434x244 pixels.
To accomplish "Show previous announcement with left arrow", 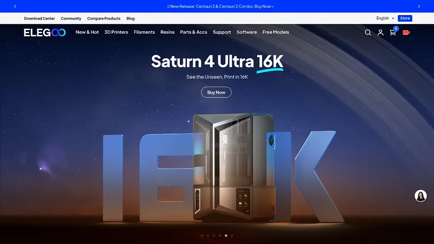I will click(x=15, y=6).
